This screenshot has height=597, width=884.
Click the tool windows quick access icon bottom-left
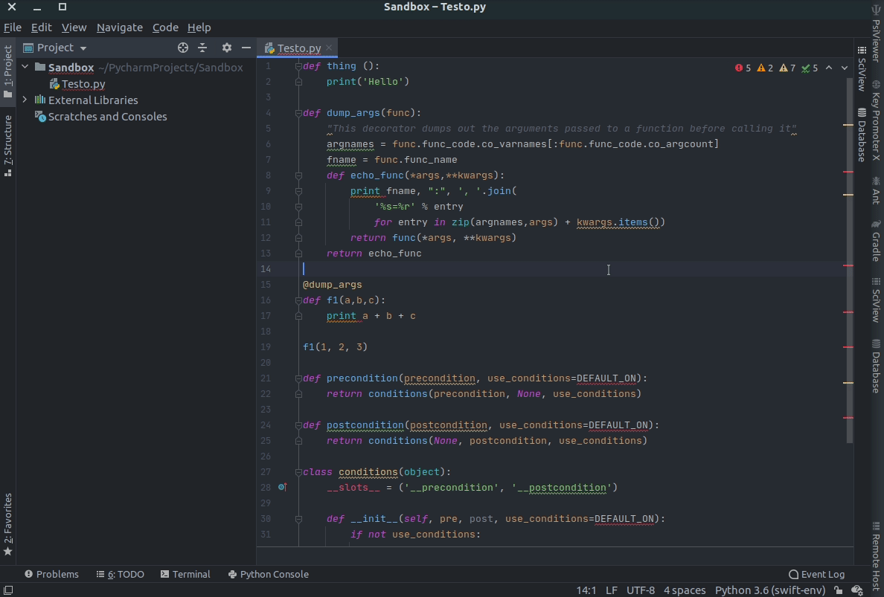[8, 590]
